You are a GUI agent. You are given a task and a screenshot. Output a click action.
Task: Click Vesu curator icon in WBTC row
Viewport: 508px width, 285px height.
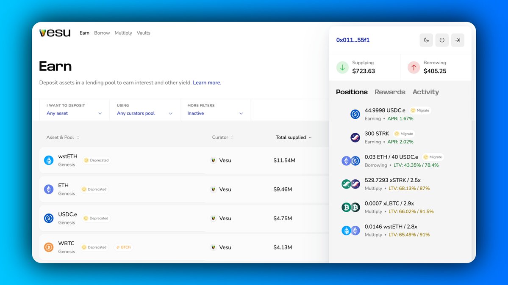[x=213, y=247]
